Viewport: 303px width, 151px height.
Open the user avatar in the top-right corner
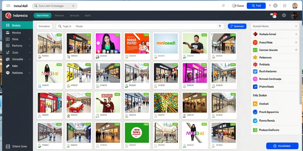click(295, 6)
